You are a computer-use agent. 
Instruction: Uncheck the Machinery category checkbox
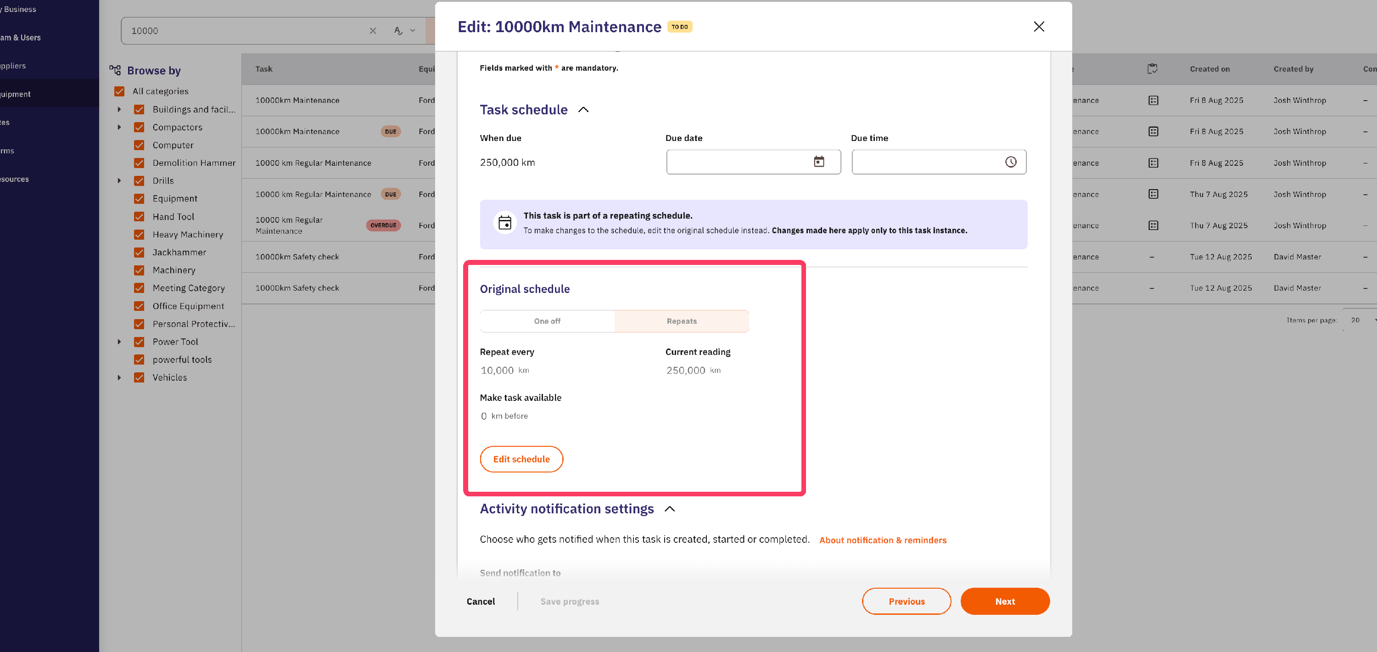tap(139, 270)
